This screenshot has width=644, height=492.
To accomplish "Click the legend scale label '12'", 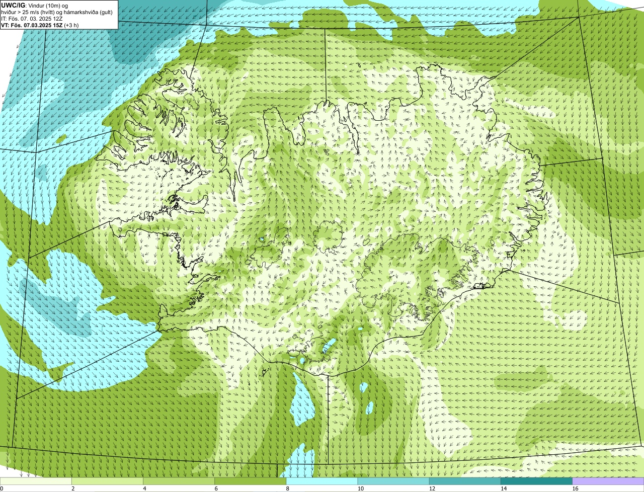I will click(x=432, y=488).
